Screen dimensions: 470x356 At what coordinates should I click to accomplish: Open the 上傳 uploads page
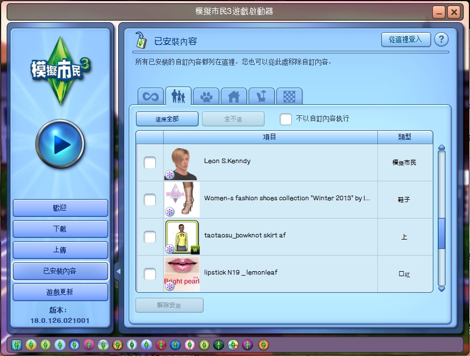click(60, 250)
